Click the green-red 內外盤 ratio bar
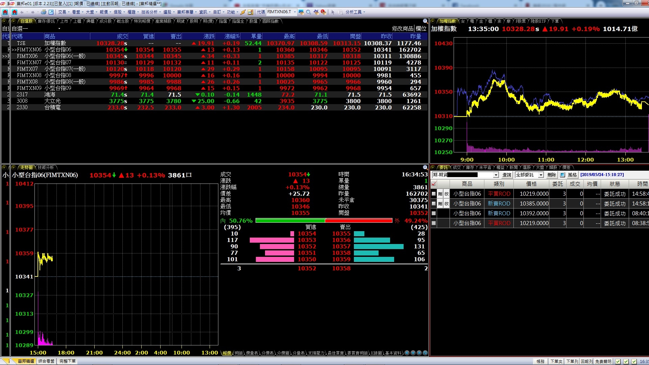Image resolution: width=649 pixels, height=365 pixels. (323, 221)
